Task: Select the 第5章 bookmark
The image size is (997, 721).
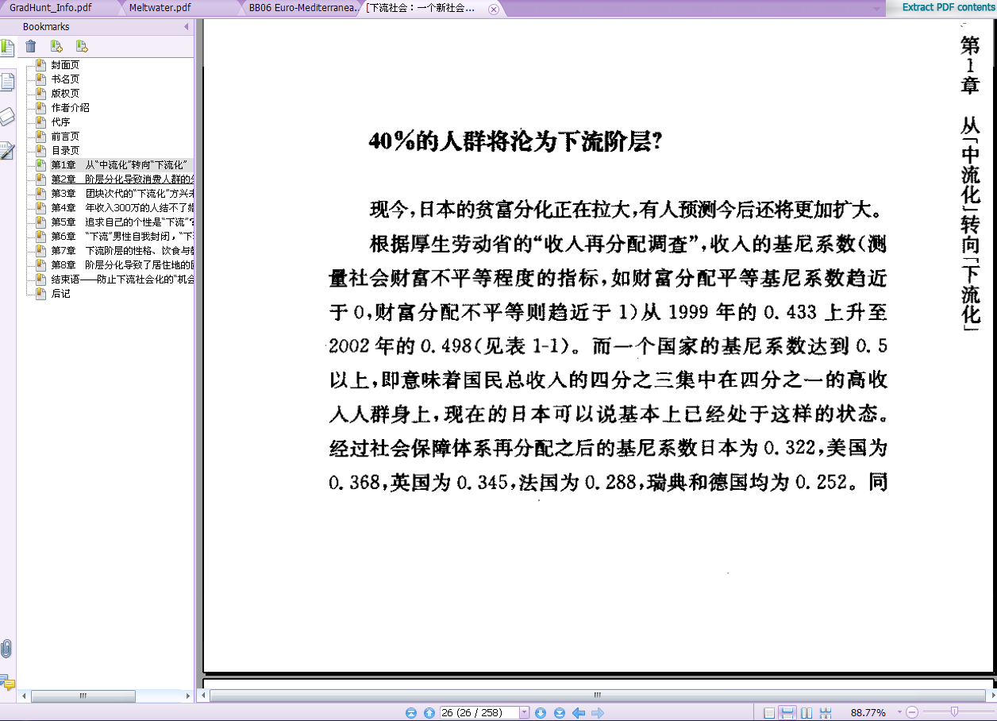Action: (x=122, y=222)
